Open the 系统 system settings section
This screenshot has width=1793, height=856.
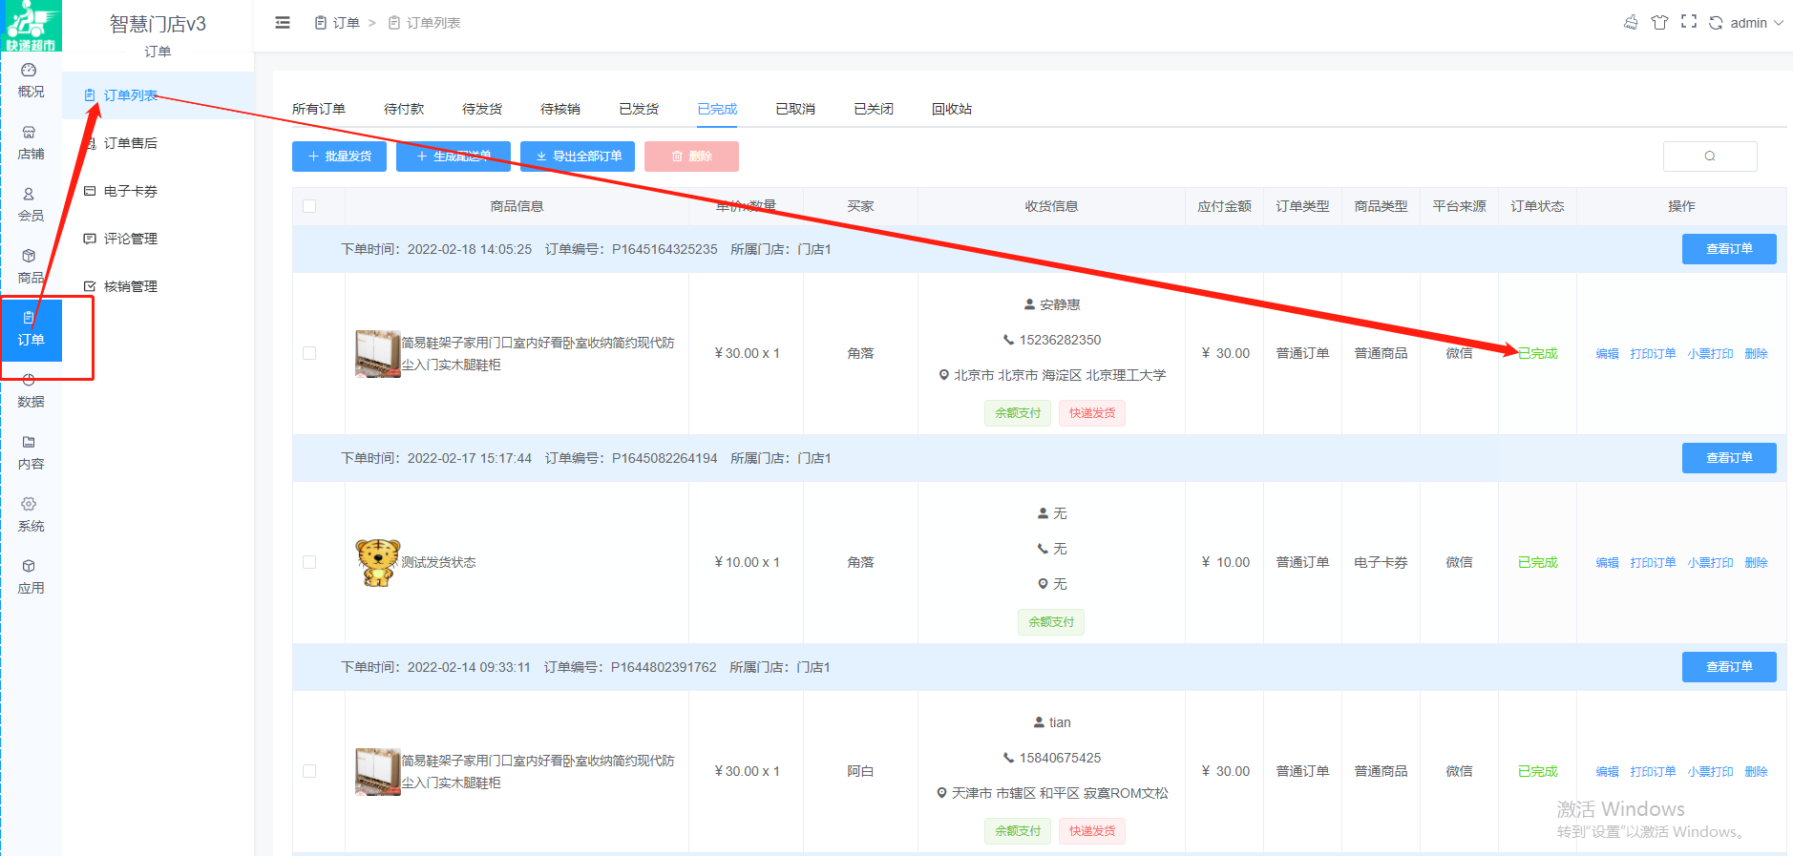pyautogui.click(x=31, y=515)
